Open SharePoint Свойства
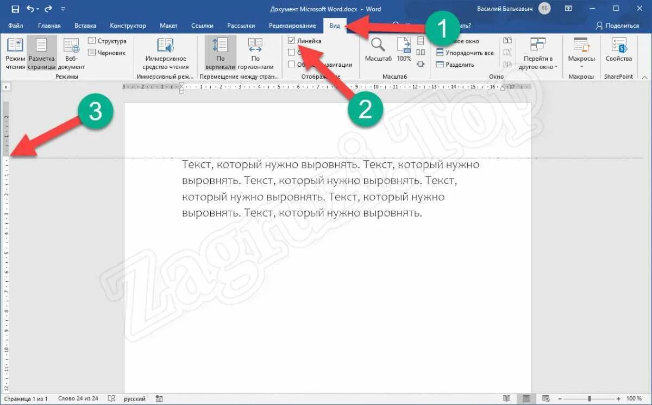The width and height of the screenshot is (652, 405). click(x=619, y=50)
